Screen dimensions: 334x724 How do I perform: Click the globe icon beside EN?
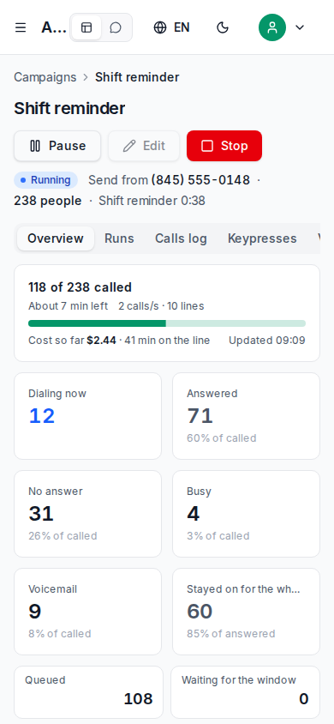[x=160, y=27]
